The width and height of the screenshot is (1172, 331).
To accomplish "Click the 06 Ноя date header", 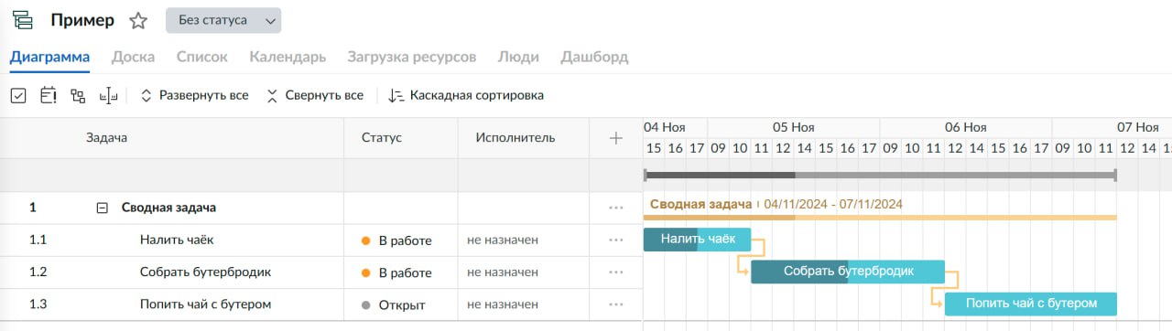I will point(966,127).
